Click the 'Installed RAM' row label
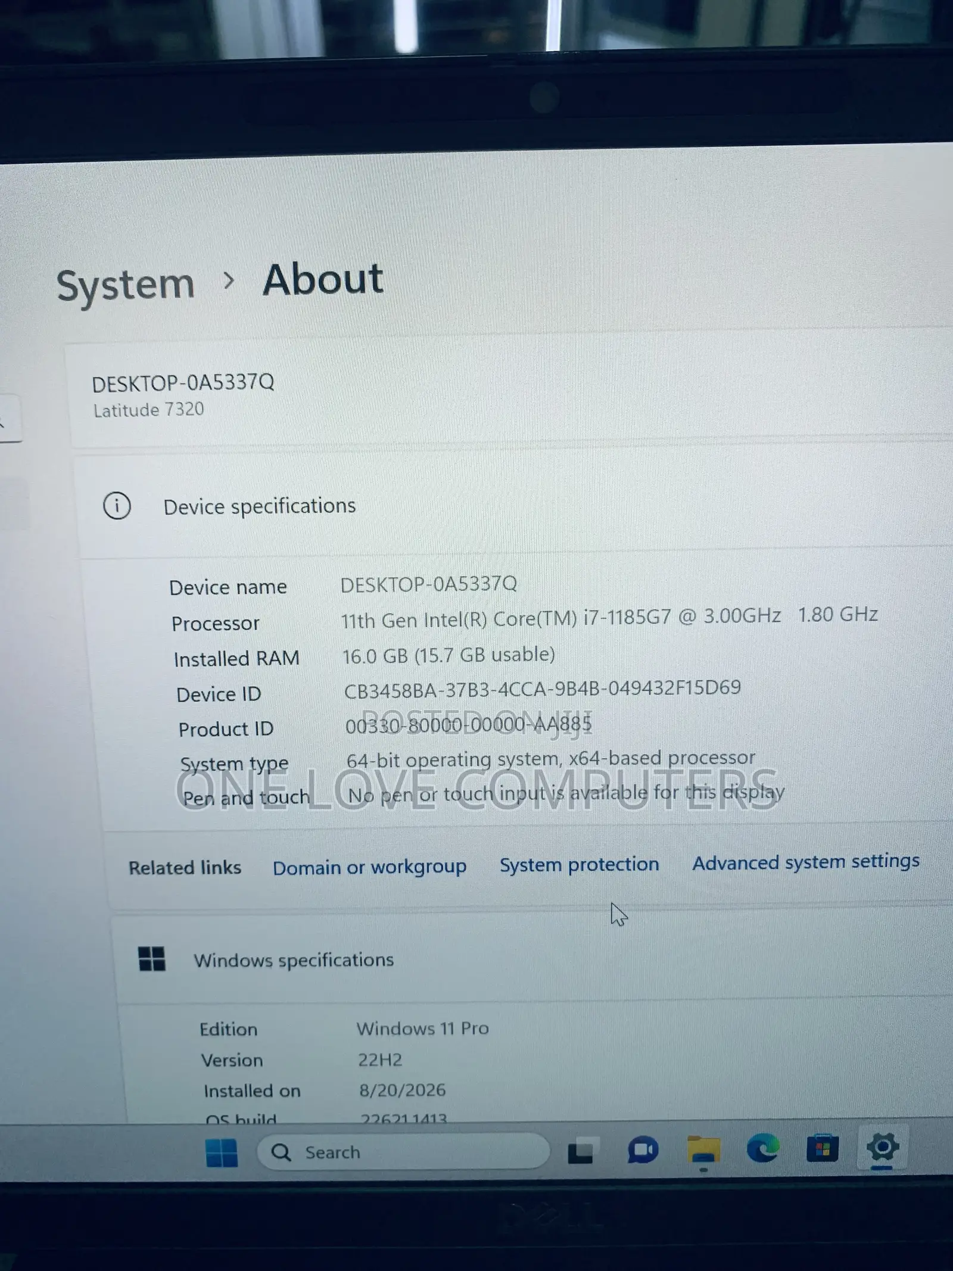This screenshot has height=1271, width=953. [x=236, y=659]
